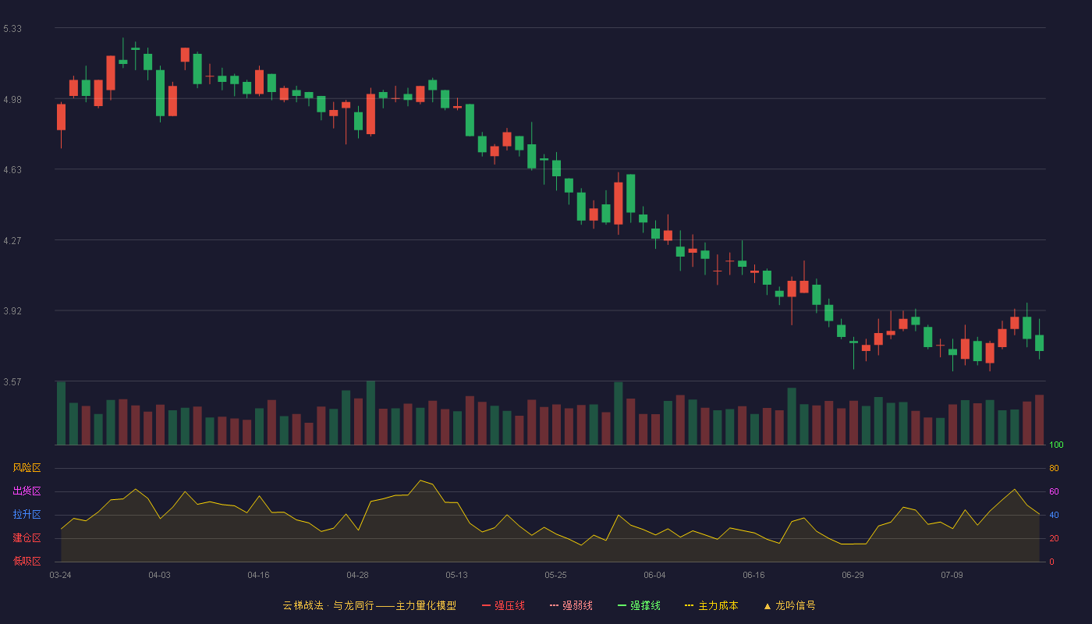1092x624 pixels.
Task: Select the 风险区 zone label
Action: [27, 468]
